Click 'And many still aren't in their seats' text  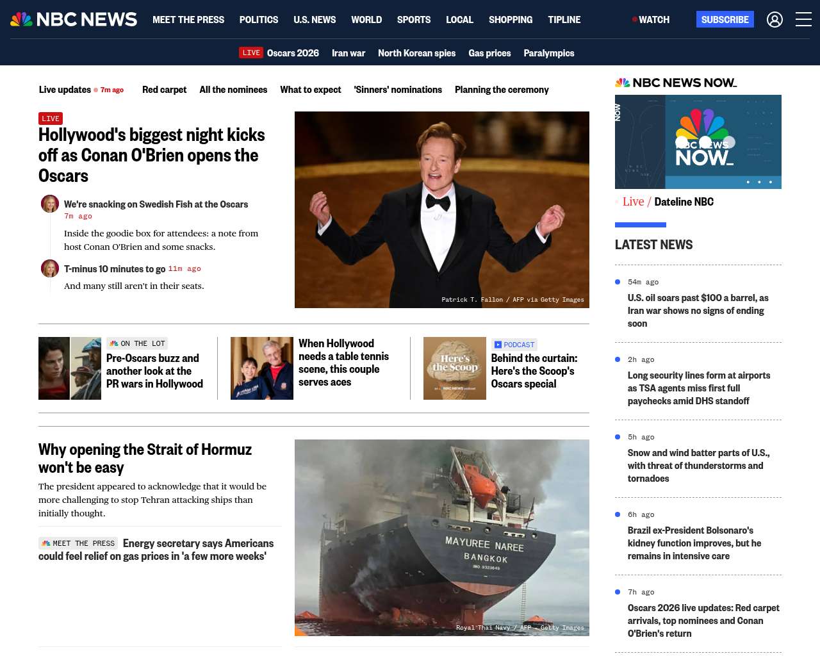pyautogui.click(x=134, y=286)
